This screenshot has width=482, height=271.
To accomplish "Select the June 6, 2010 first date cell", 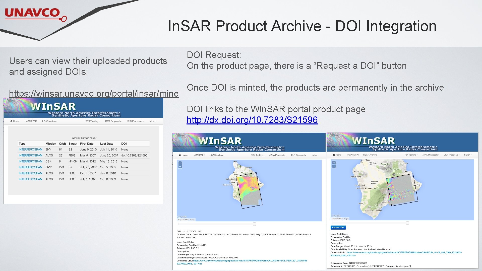I will pos(88,150).
